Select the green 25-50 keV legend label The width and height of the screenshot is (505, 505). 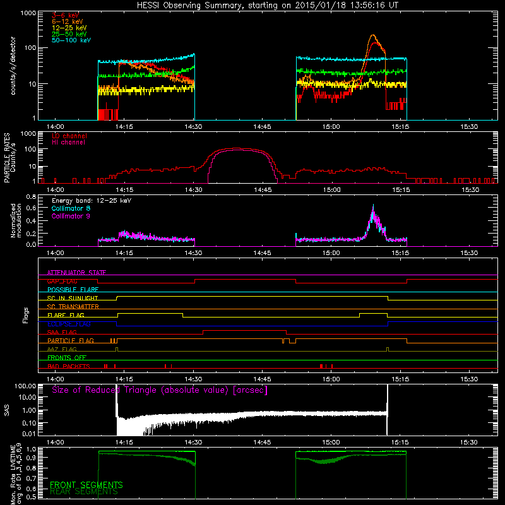tap(69, 34)
